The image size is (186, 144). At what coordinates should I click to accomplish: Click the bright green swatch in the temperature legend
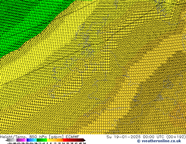tap(46, 140)
